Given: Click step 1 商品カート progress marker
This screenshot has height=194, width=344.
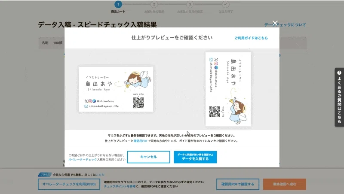Looking at the screenshot, I should click(118, 4).
